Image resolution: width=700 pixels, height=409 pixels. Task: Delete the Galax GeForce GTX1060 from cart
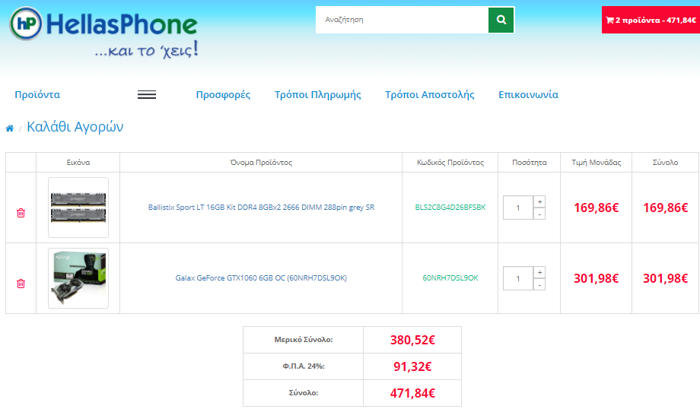(21, 284)
